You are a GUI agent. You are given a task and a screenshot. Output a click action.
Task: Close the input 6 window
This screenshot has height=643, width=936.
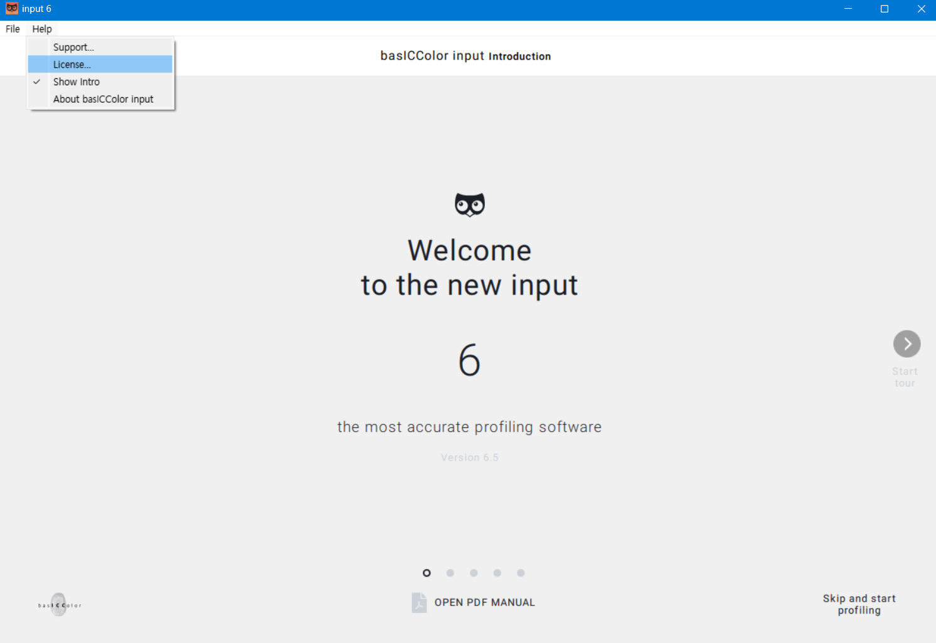tap(921, 9)
